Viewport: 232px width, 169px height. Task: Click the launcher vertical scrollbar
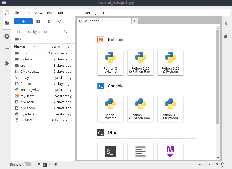click(218, 77)
